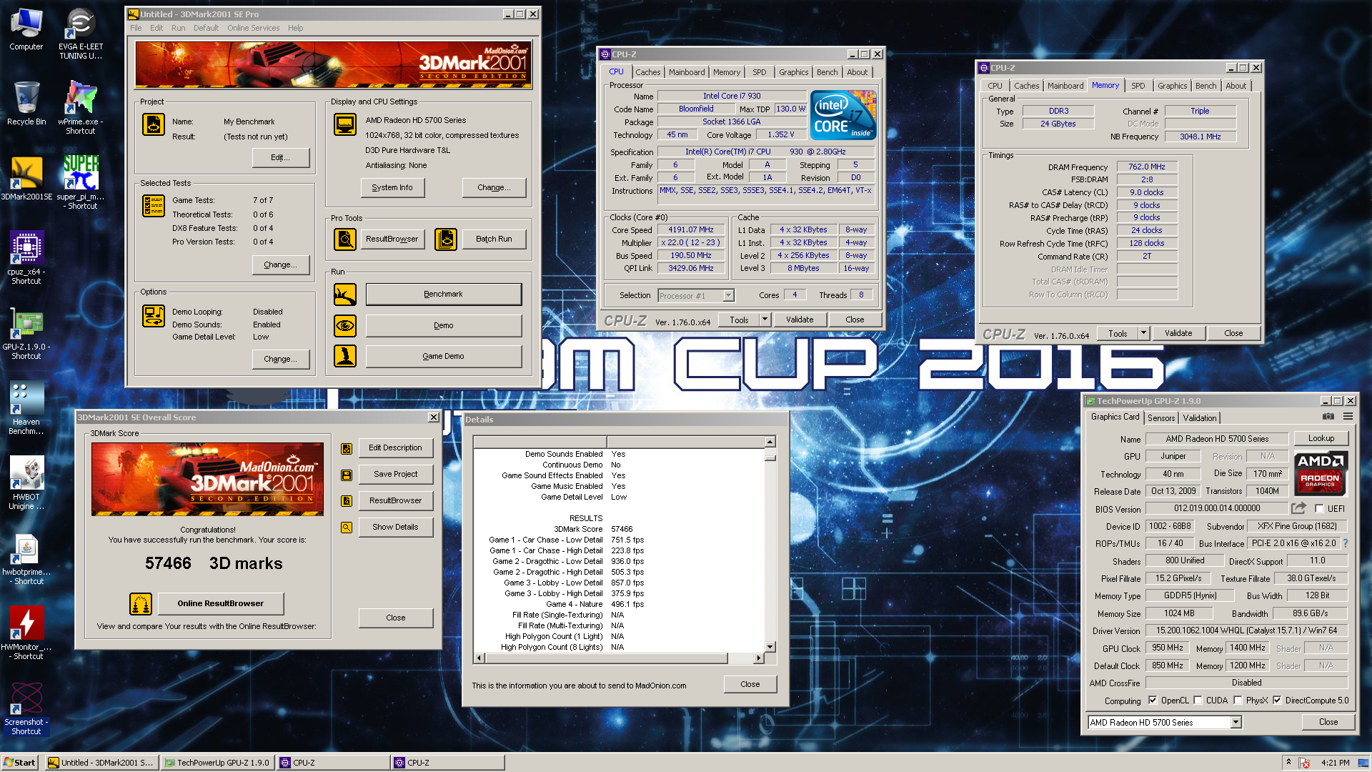
Task: Toggle the DirectCompute 5.0 checkbox
Action: tap(1277, 701)
